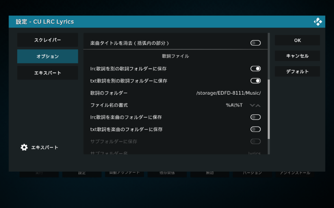Viewport: 334px width, 208px height.
Task: Reset settings with デフォルト button
Action: click(x=297, y=71)
